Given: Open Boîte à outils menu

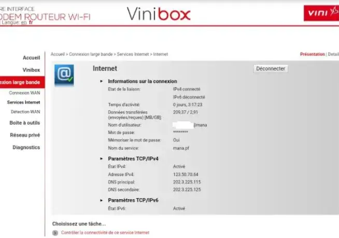Looking at the screenshot, I should (x=25, y=123).
